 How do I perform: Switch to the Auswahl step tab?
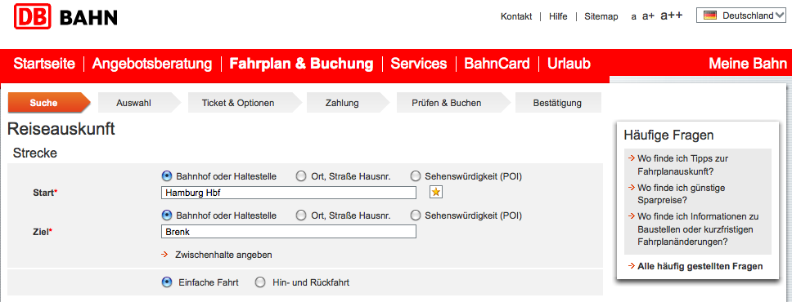[x=134, y=103]
